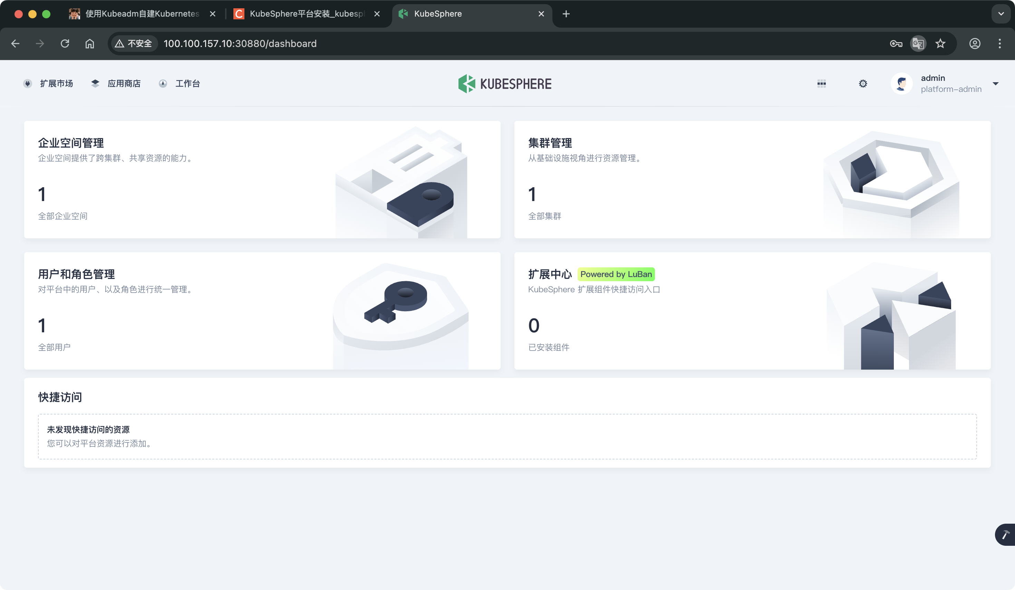The image size is (1015, 590).
Task: Reload the dashboard page
Action: click(65, 44)
